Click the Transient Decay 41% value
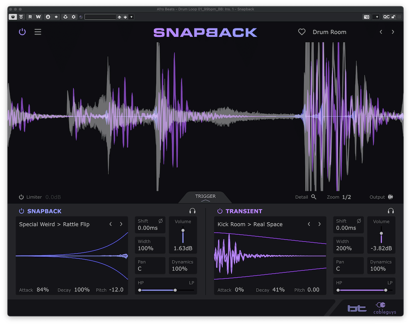This screenshot has width=411, height=325. (x=279, y=290)
